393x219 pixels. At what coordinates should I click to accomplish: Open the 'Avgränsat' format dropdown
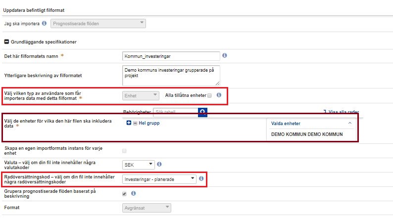146,208
